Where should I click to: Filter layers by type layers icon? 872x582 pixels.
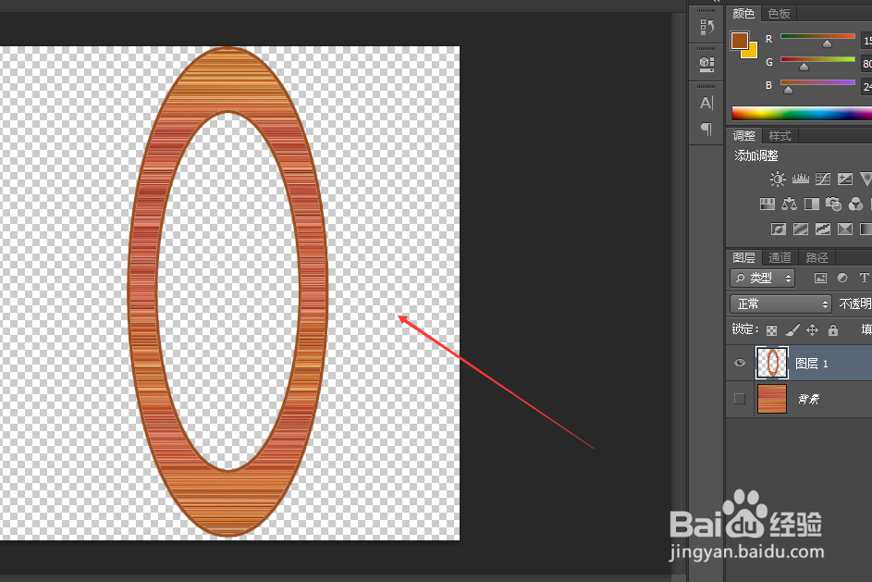pos(864,278)
